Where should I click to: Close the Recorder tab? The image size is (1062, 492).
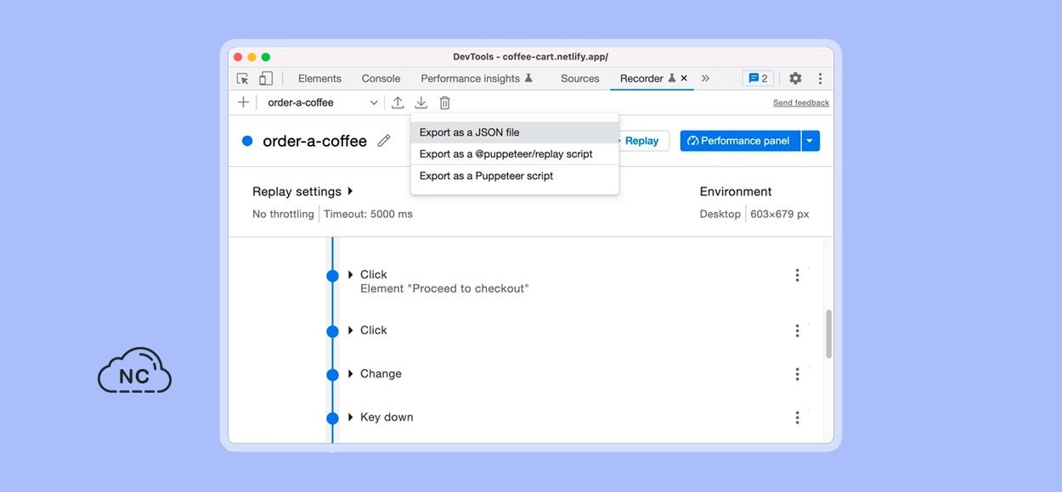684,78
